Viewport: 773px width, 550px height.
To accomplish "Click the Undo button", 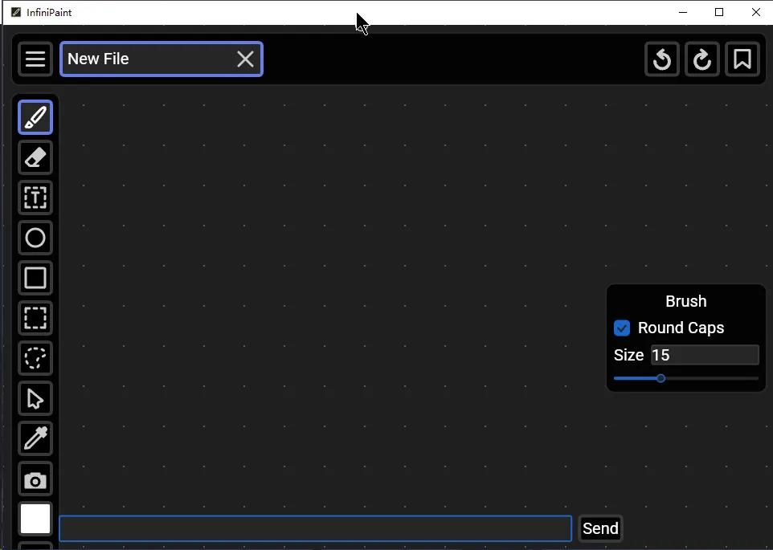I will 662,59.
